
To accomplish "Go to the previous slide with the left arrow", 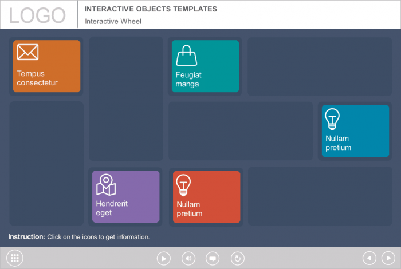I will (x=370, y=259).
